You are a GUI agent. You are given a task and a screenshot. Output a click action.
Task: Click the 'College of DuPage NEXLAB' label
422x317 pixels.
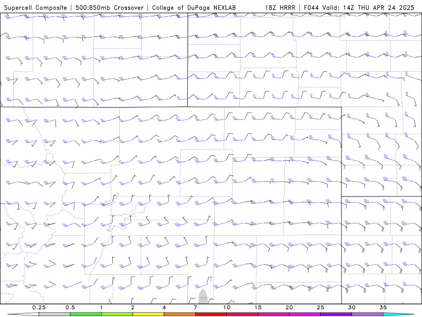[x=194, y=7]
